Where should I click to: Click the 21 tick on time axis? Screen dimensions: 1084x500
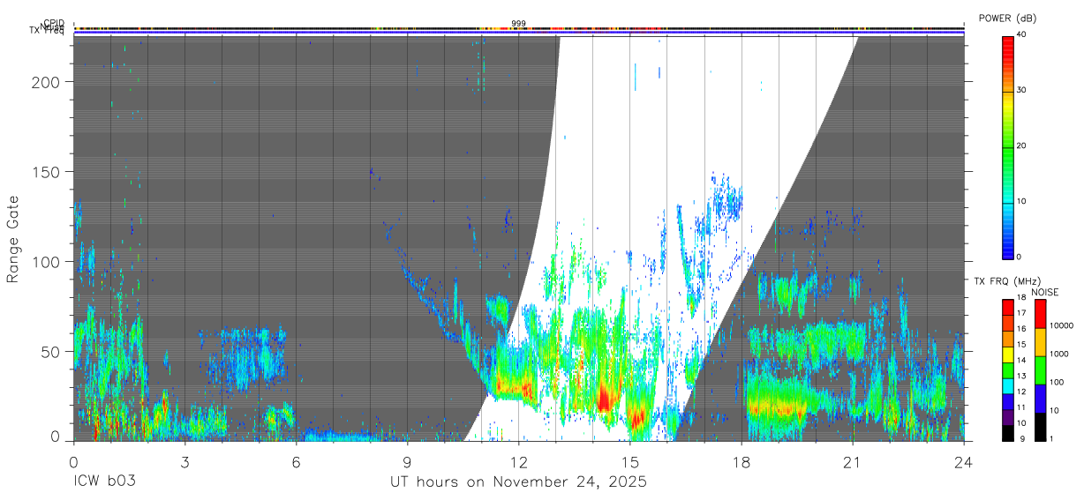tap(853, 461)
